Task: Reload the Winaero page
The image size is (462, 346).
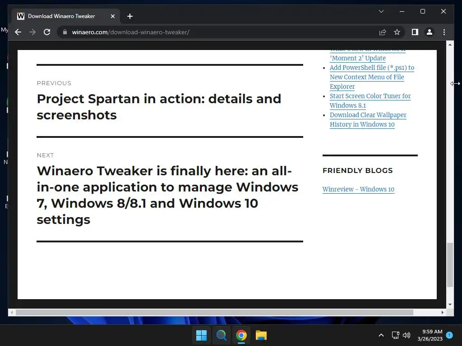Action: 47,32
